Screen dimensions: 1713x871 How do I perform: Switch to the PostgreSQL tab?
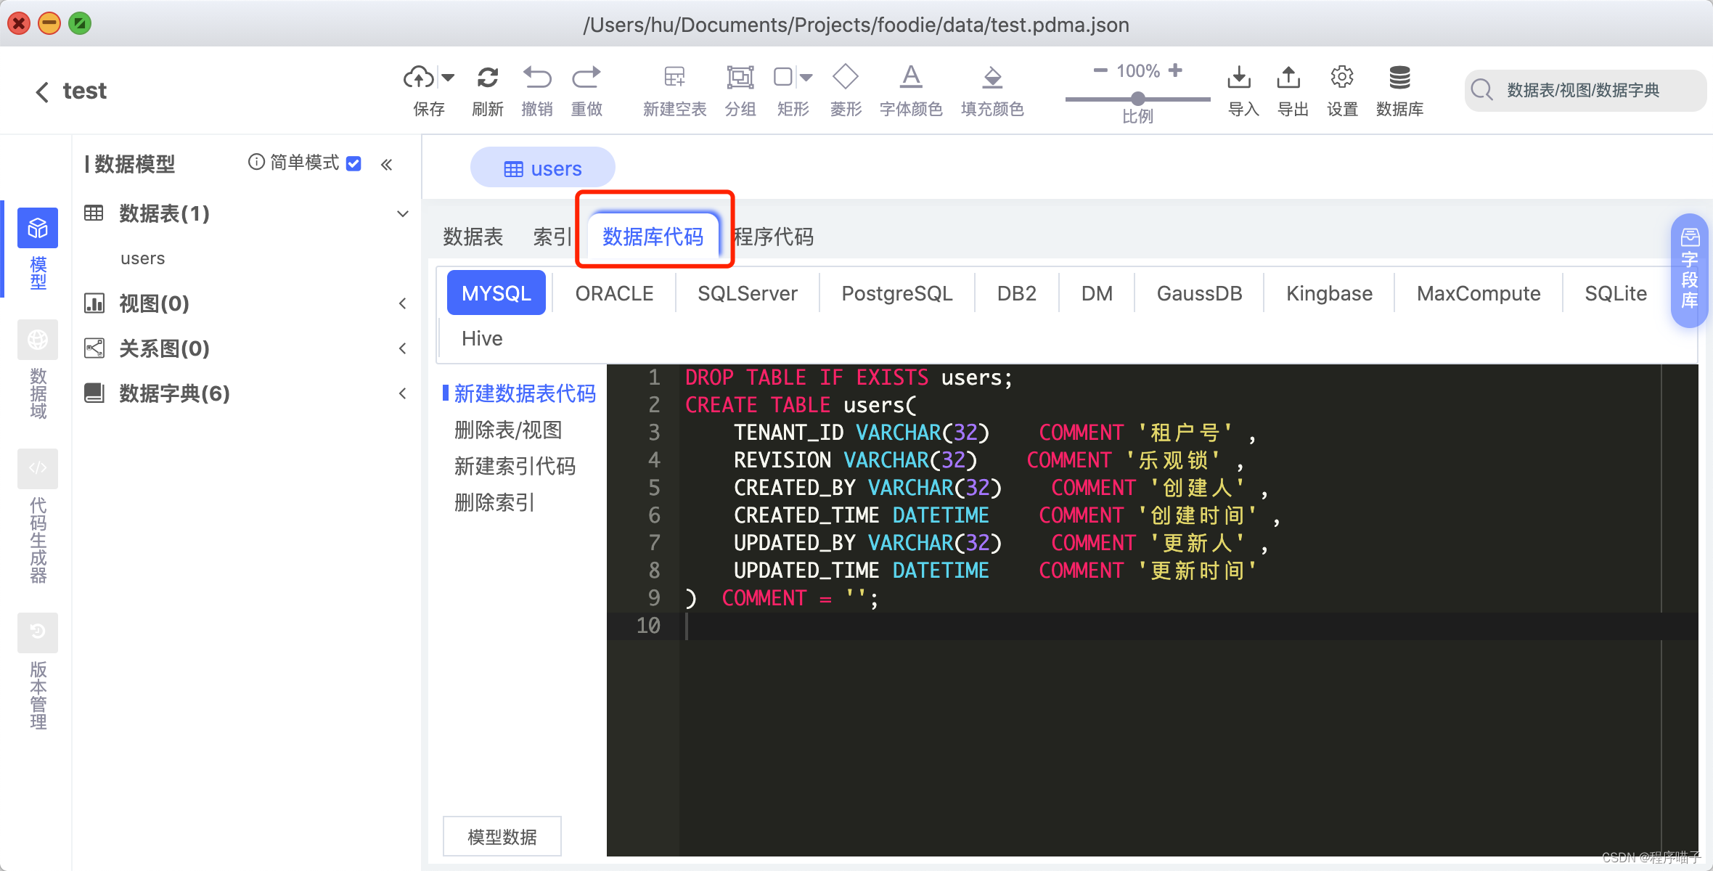pyautogui.click(x=896, y=293)
